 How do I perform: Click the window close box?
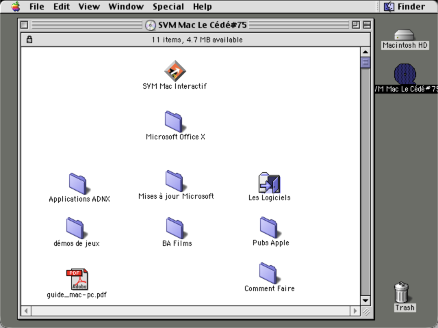point(25,25)
